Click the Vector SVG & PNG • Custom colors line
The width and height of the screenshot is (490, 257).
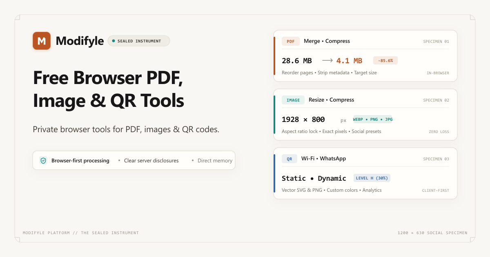332,190
